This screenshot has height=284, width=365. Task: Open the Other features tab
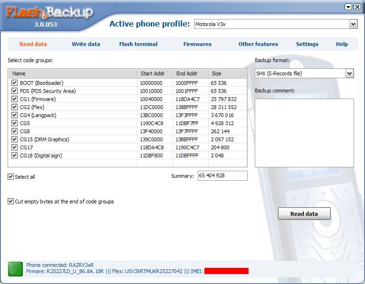click(x=258, y=44)
